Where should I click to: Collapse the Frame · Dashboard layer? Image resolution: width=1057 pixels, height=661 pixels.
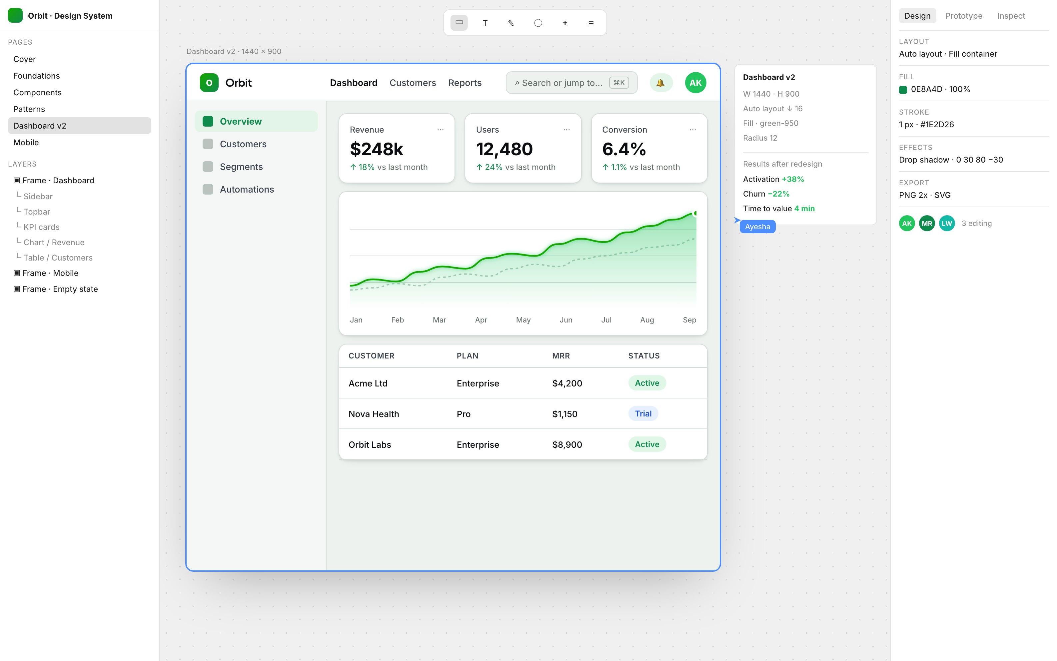pyautogui.click(x=17, y=180)
